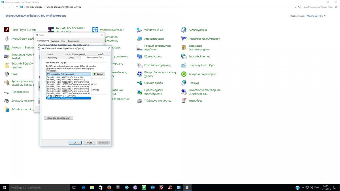Open Εργαλεία διαχείρισης item
340x191 pixels.
click(154, 65)
